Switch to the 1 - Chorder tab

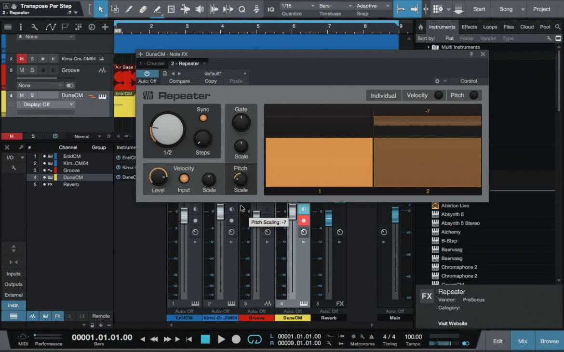point(152,64)
